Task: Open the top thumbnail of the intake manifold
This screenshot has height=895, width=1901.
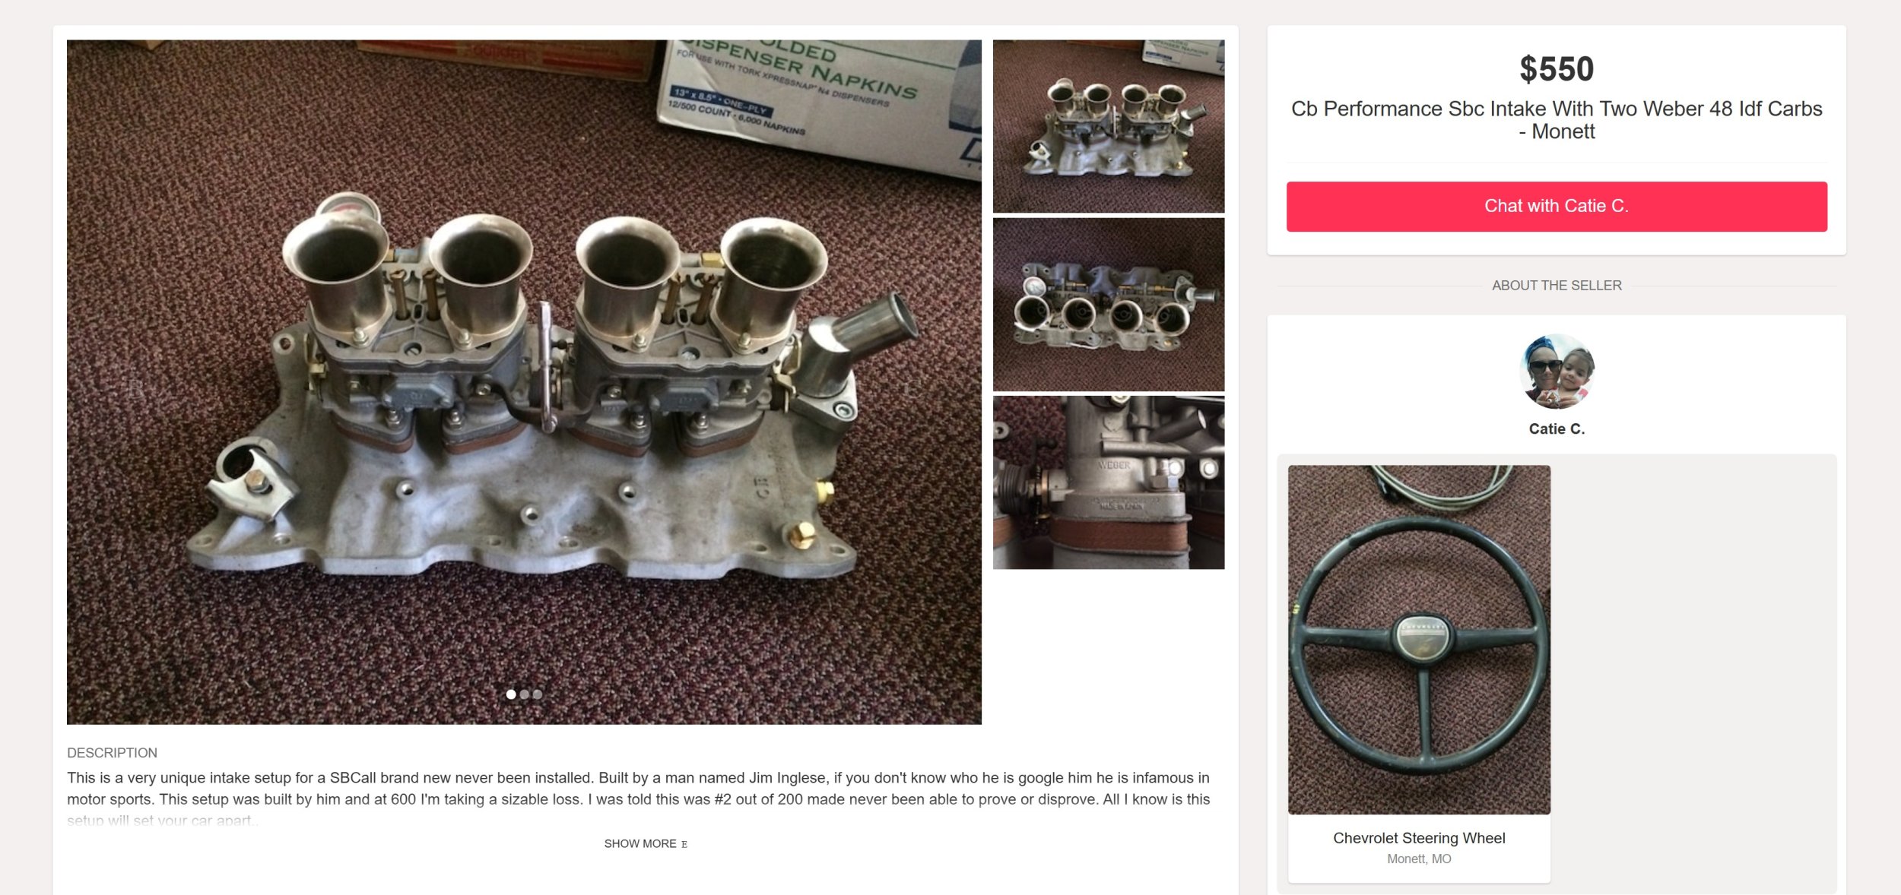Action: coord(1108,126)
